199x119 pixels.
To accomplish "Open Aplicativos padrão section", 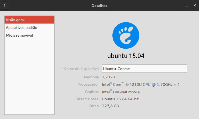I will pos(29,28).
